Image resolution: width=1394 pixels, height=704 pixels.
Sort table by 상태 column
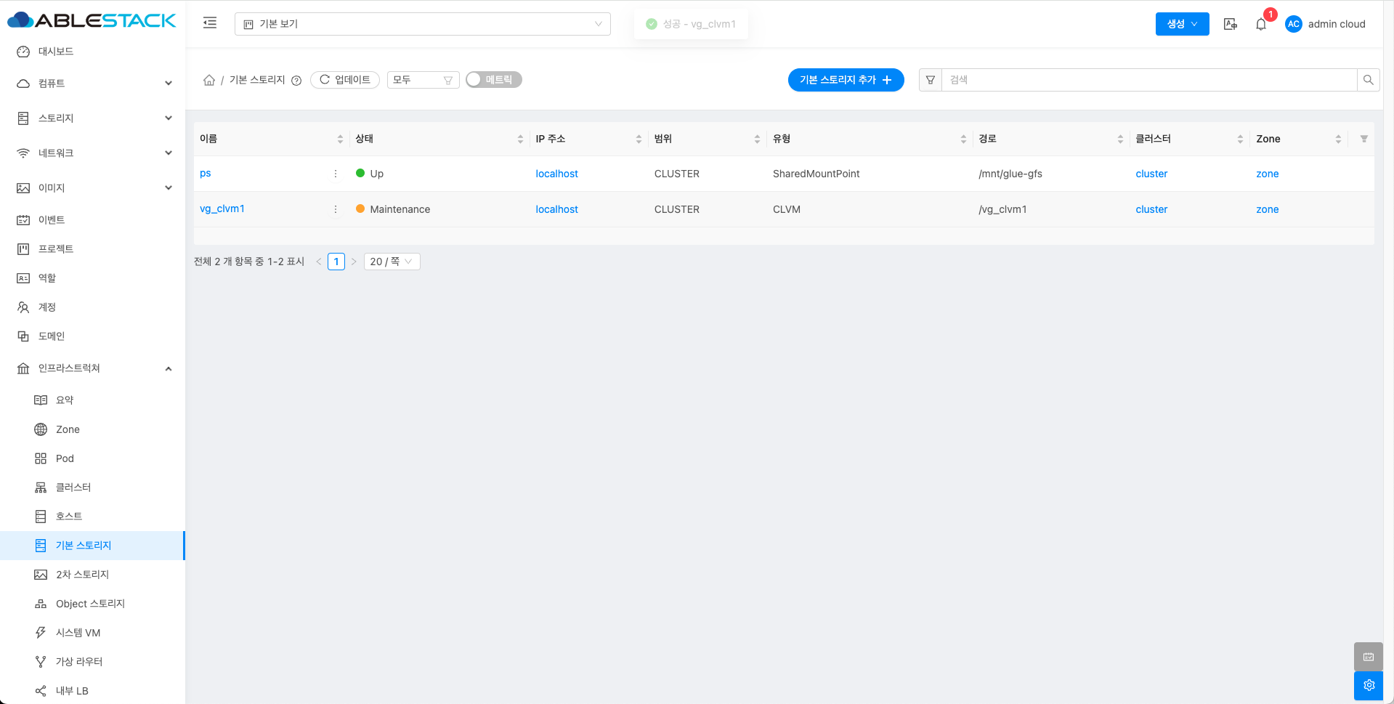(520, 139)
